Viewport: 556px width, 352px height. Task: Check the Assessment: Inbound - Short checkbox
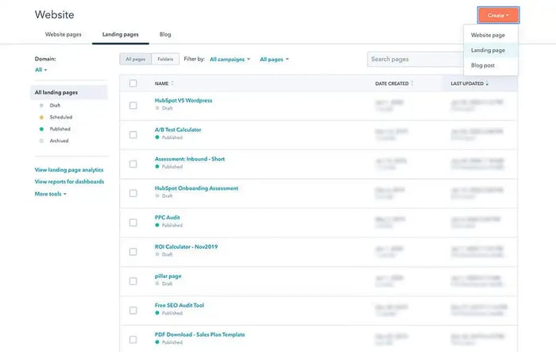pos(133,164)
